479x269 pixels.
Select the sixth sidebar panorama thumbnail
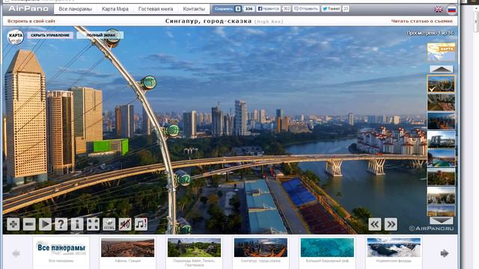click(x=441, y=177)
